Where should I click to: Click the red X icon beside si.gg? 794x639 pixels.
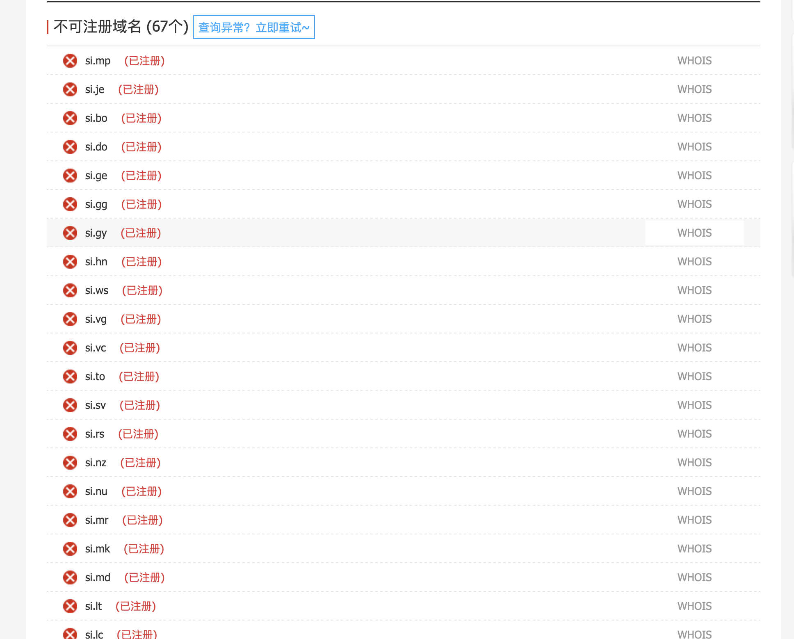[x=70, y=204]
